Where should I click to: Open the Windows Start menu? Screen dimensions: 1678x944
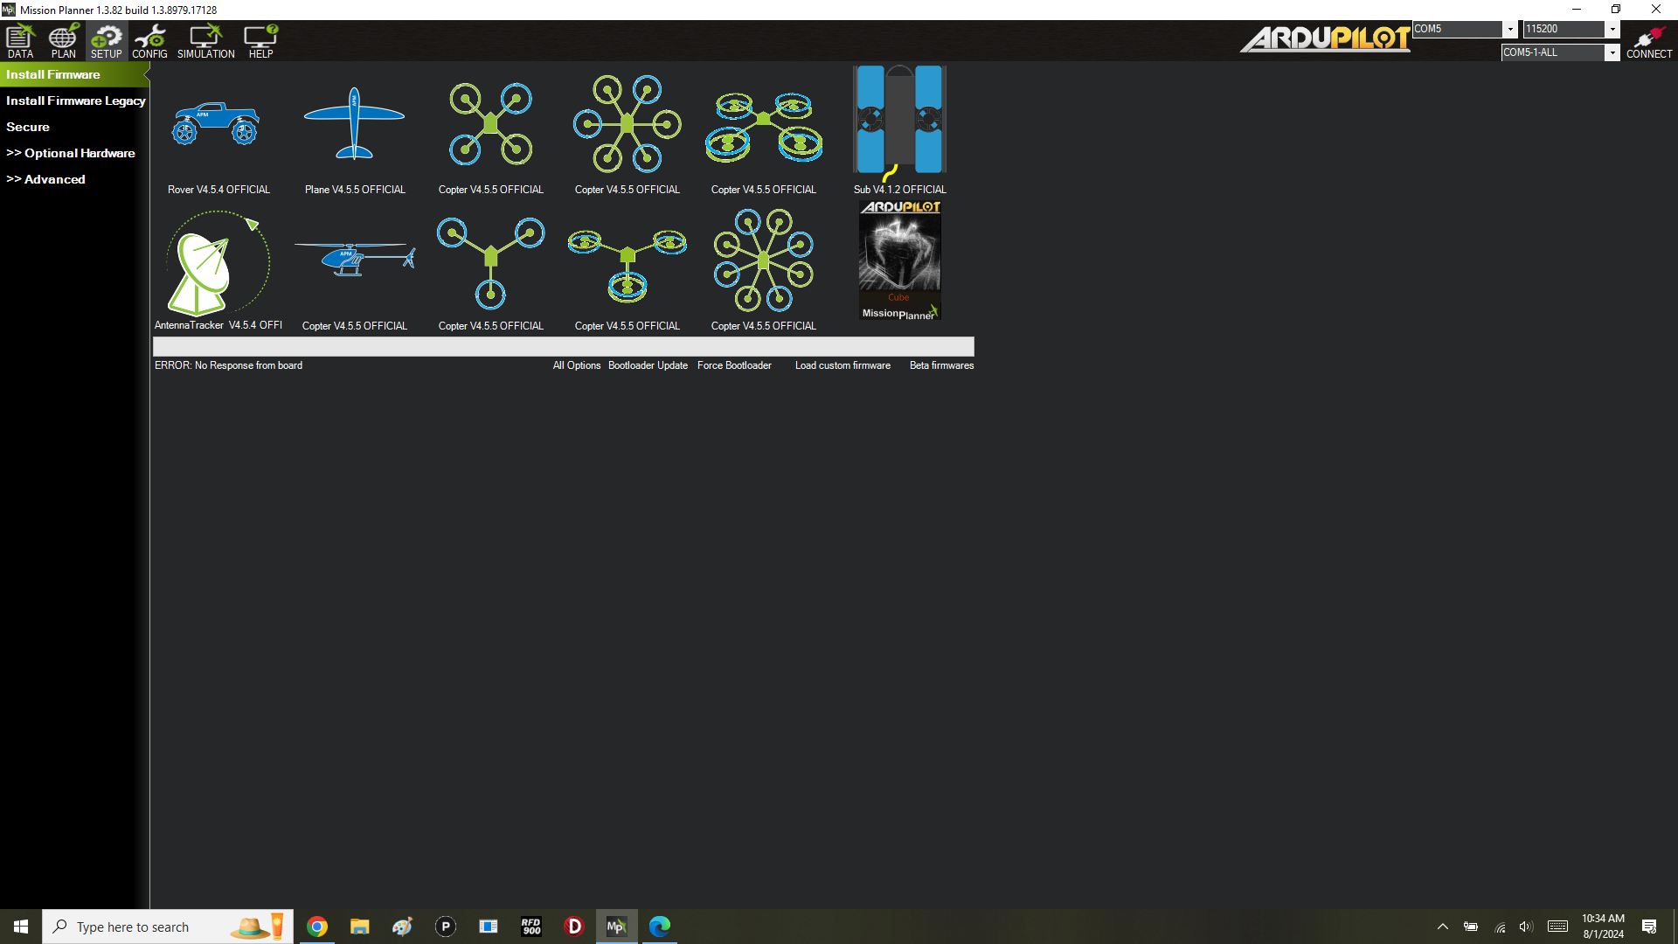pyautogui.click(x=21, y=927)
